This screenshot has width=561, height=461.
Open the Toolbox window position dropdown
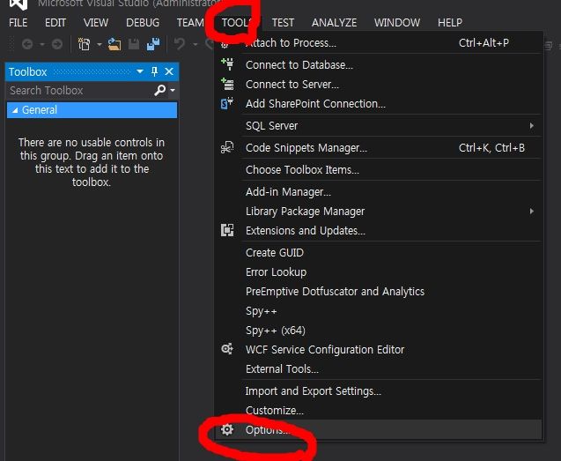(x=140, y=71)
